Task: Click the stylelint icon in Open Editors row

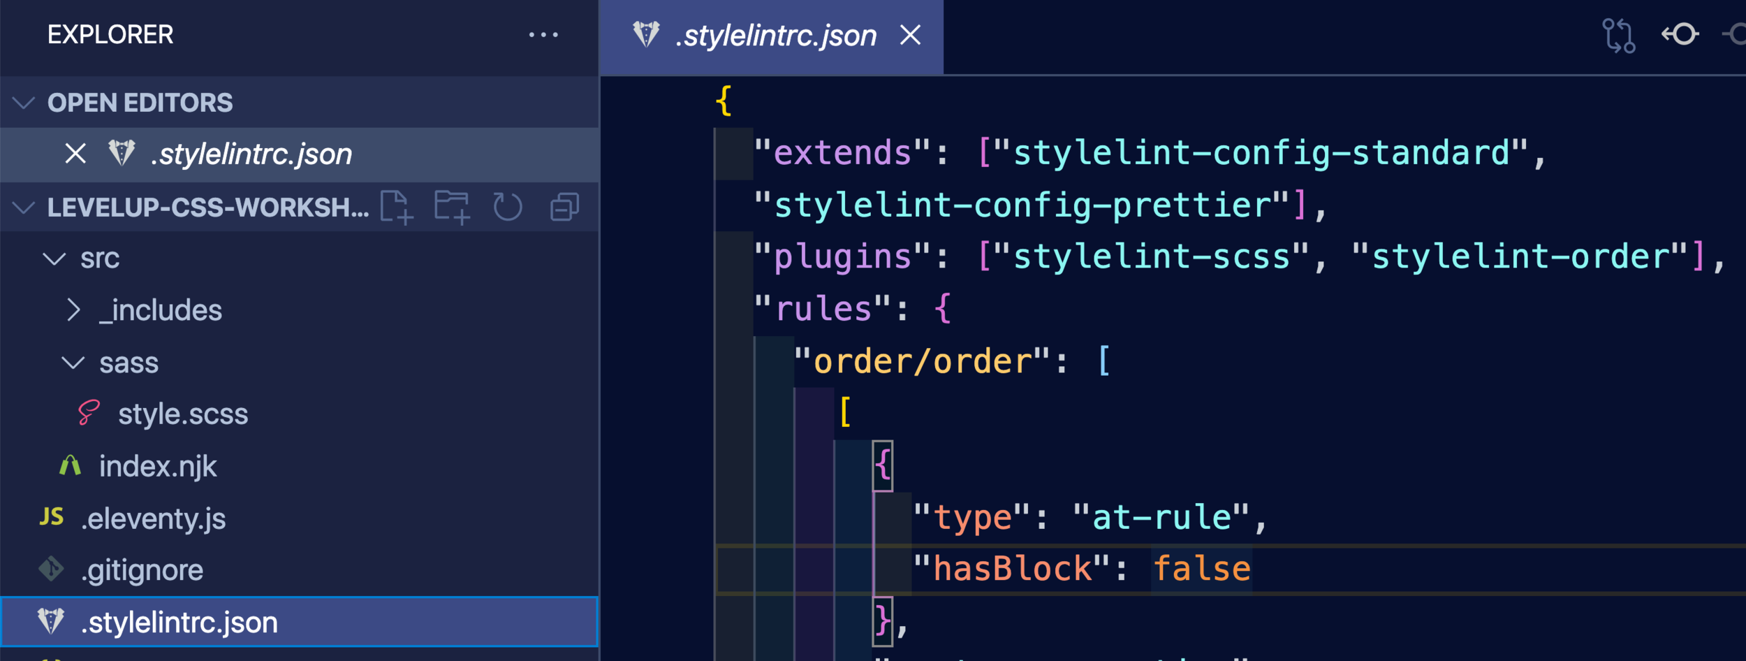Action: click(x=122, y=153)
